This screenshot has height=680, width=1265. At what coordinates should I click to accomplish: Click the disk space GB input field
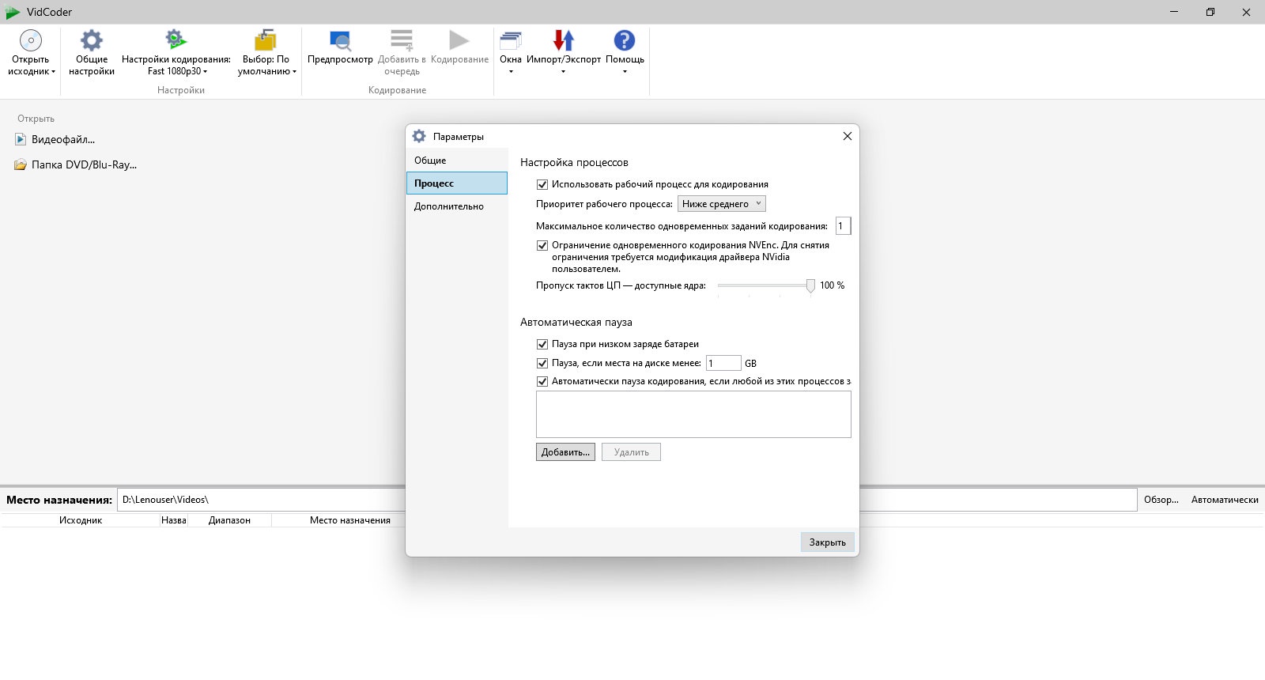coord(723,363)
